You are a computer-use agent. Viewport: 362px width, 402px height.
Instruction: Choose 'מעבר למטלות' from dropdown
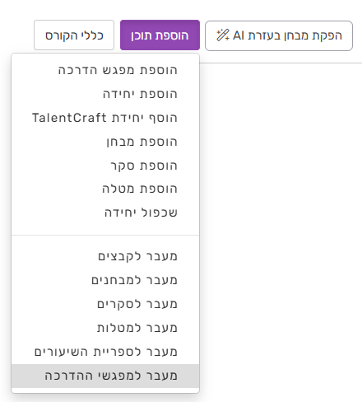click(105, 328)
